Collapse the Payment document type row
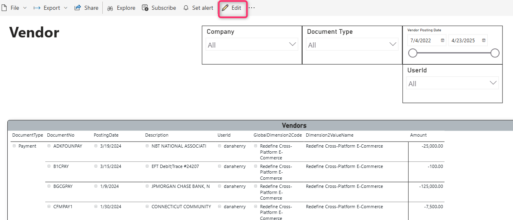This screenshot has height=220, width=513. (14, 146)
